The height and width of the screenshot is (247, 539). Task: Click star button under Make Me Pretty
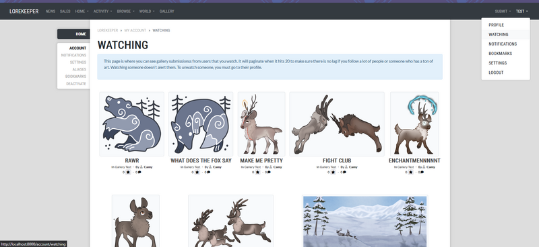click(x=257, y=172)
